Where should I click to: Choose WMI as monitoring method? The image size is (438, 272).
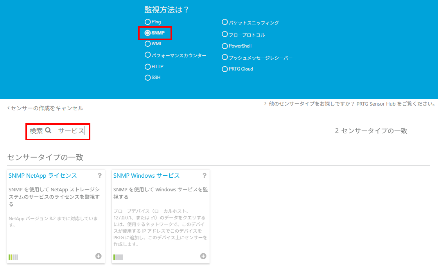click(147, 44)
